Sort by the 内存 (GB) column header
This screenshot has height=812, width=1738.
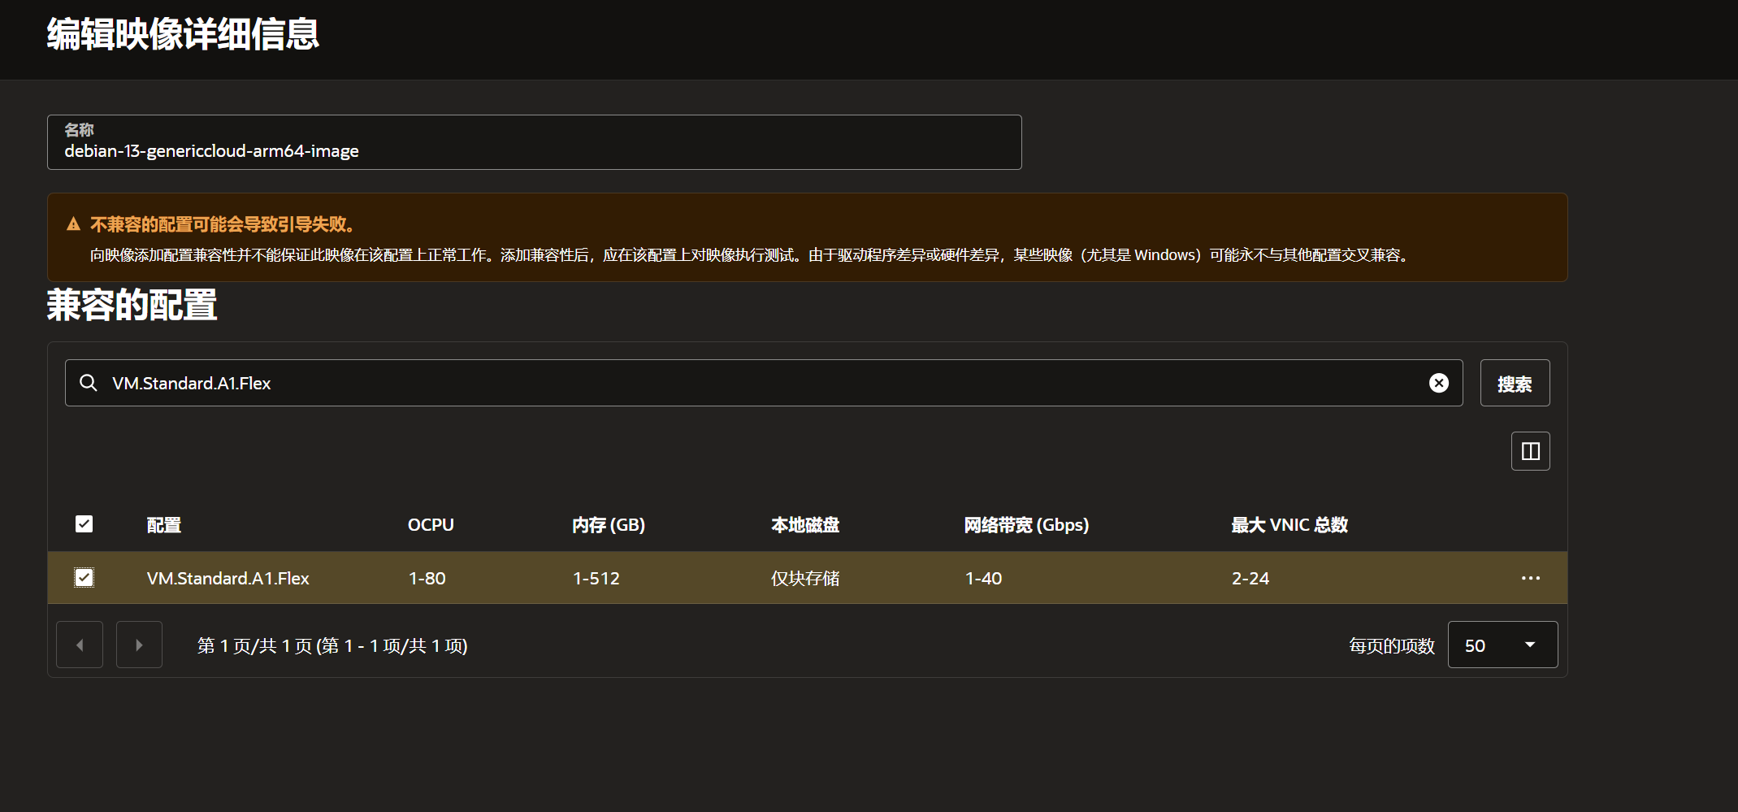click(x=608, y=525)
